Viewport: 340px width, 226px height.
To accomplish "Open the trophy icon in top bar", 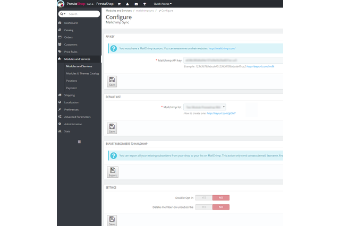I will click(144, 4).
